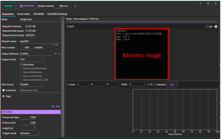Click the sigma summation icon
Viewport: 221px width, 139px height.
coord(78,85)
